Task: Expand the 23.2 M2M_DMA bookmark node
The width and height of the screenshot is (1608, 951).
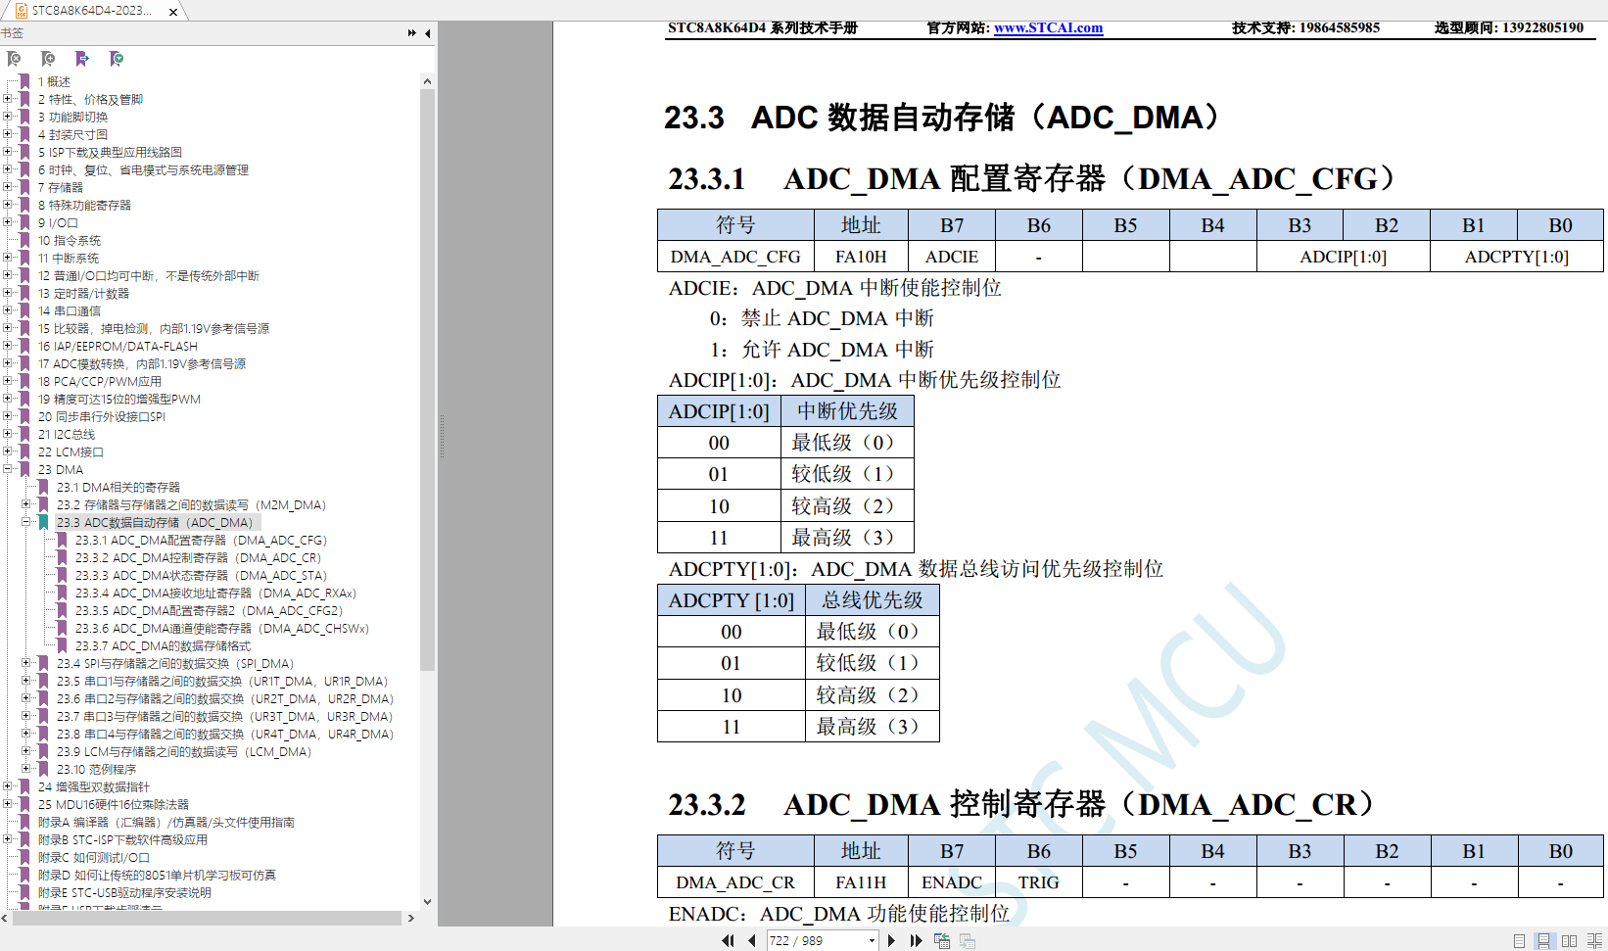Action: click(26, 504)
